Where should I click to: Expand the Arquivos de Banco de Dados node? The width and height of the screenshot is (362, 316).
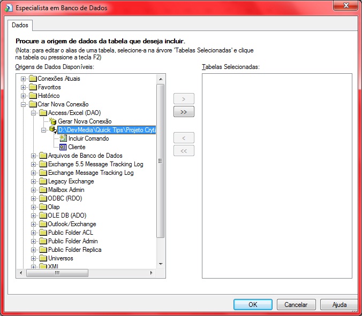click(x=33, y=156)
